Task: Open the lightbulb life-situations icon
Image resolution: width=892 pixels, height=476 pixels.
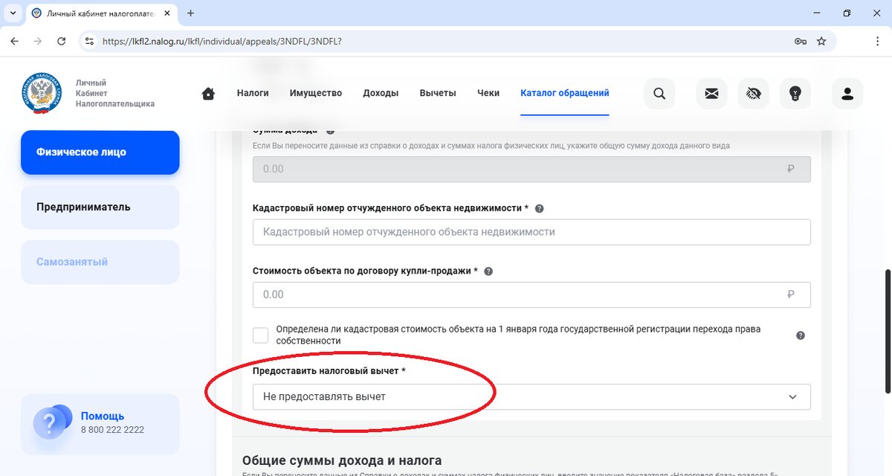Action: tap(795, 93)
